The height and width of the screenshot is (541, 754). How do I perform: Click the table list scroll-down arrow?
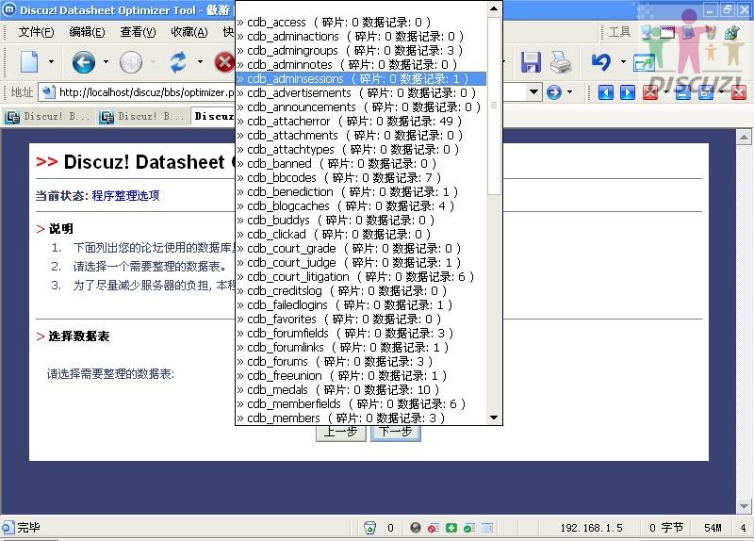coord(494,418)
